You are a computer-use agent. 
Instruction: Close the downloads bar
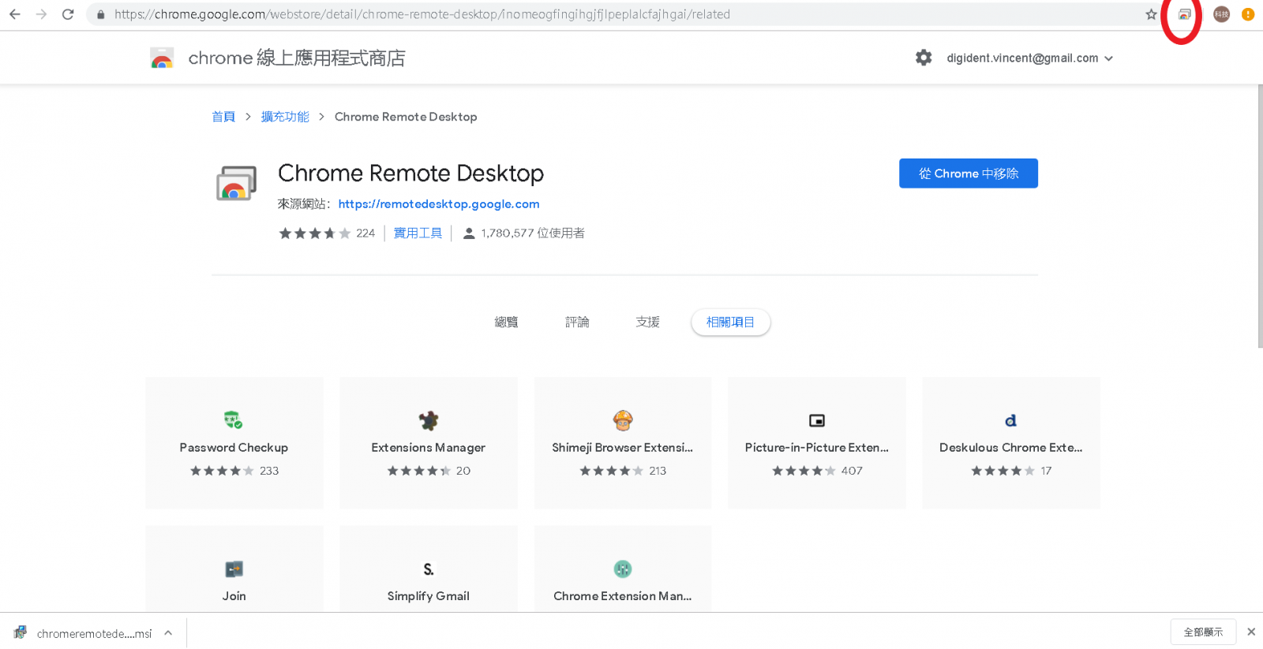1251,632
